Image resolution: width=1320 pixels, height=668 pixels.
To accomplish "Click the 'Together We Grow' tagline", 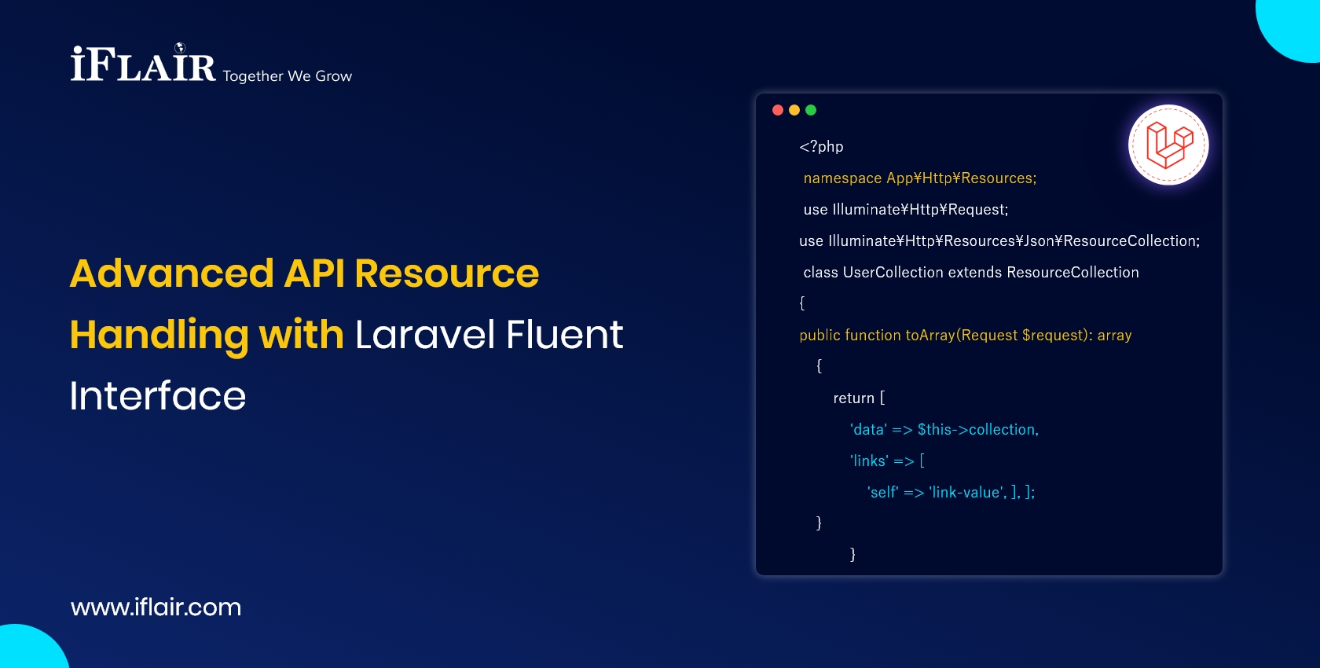I will coord(288,76).
